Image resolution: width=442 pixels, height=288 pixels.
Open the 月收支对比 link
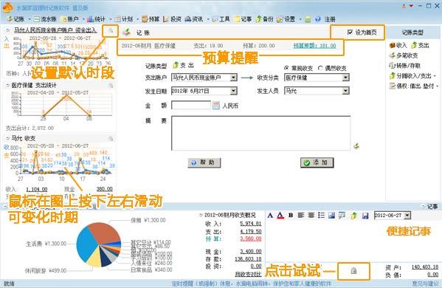click(x=248, y=274)
